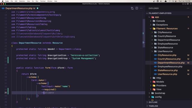192x108 pixels.
Task: Expand the Models folder
Action: coord(151,82)
